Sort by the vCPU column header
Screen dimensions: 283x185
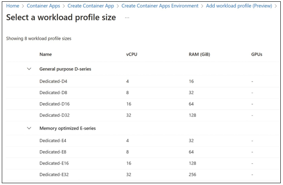click(132, 54)
